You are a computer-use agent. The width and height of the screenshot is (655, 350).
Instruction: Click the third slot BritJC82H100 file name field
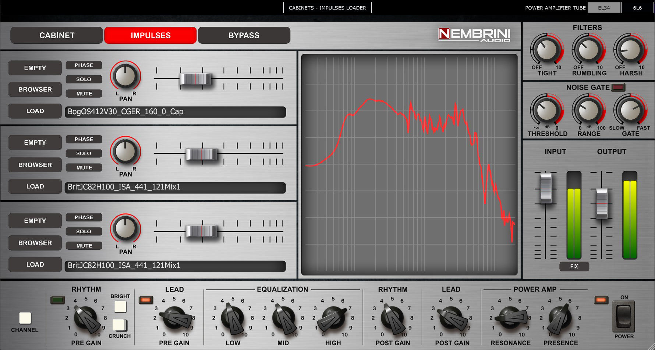[175, 266]
